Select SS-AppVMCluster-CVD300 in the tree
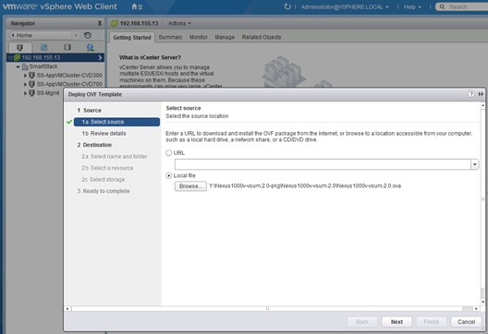488x334 pixels. coord(69,75)
